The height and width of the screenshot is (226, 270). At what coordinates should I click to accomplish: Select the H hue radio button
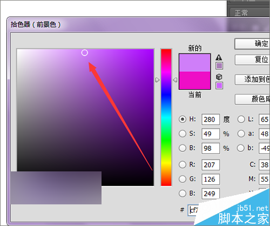pos(183,119)
